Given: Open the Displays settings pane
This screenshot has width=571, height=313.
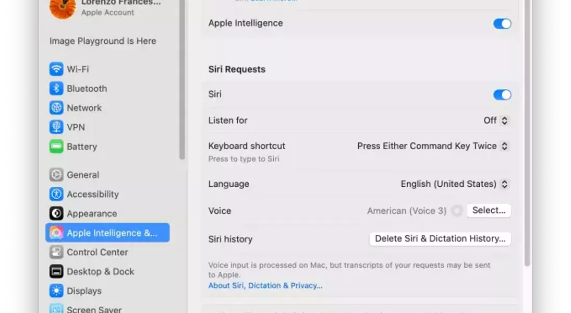Looking at the screenshot, I should click(x=107, y=291).
